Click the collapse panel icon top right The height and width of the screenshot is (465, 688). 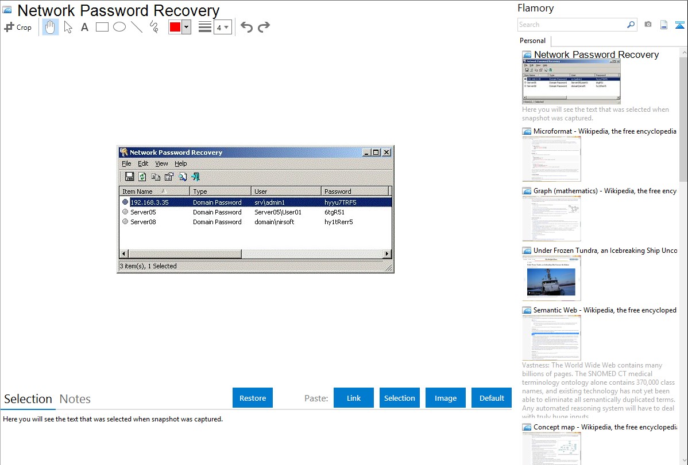coord(679,25)
